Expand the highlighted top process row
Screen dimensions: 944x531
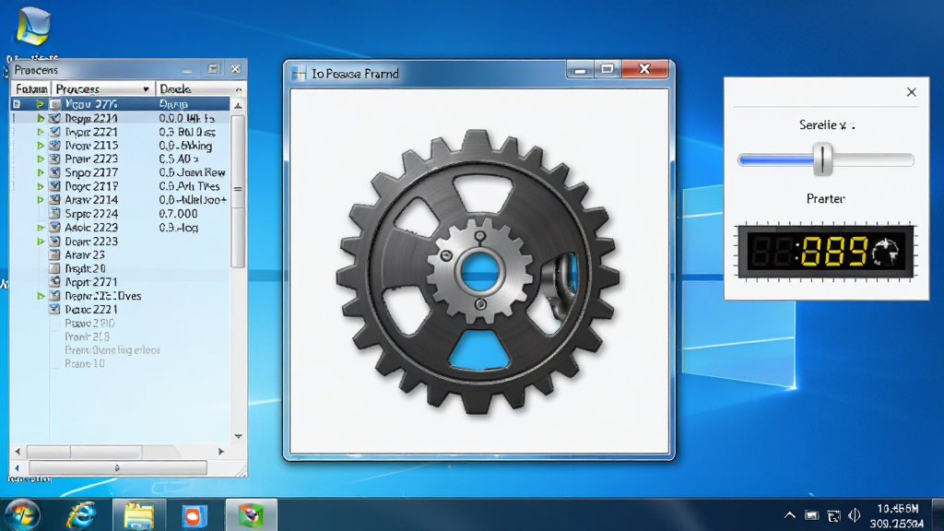(x=40, y=104)
